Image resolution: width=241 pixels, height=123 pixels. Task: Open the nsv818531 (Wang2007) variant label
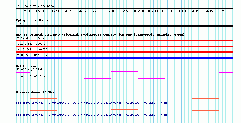[32, 55]
